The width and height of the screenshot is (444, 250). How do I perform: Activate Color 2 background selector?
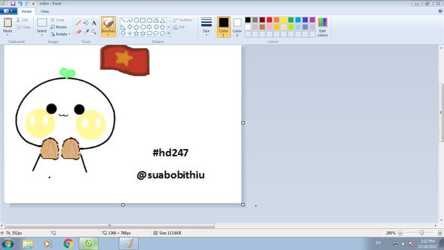point(237,27)
